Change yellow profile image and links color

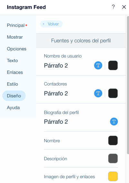coord(113,176)
